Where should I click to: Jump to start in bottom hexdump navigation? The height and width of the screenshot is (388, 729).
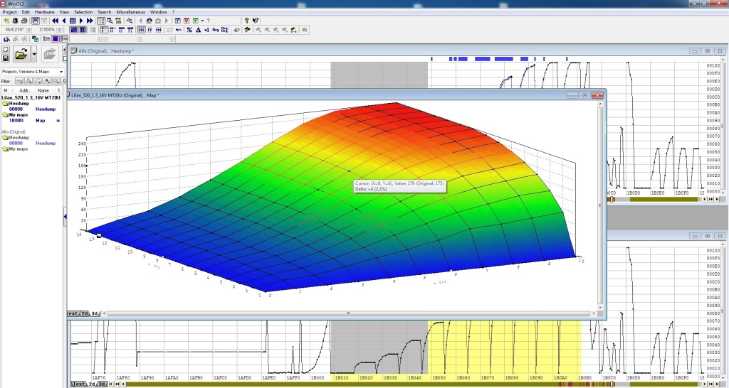click(112, 384)
